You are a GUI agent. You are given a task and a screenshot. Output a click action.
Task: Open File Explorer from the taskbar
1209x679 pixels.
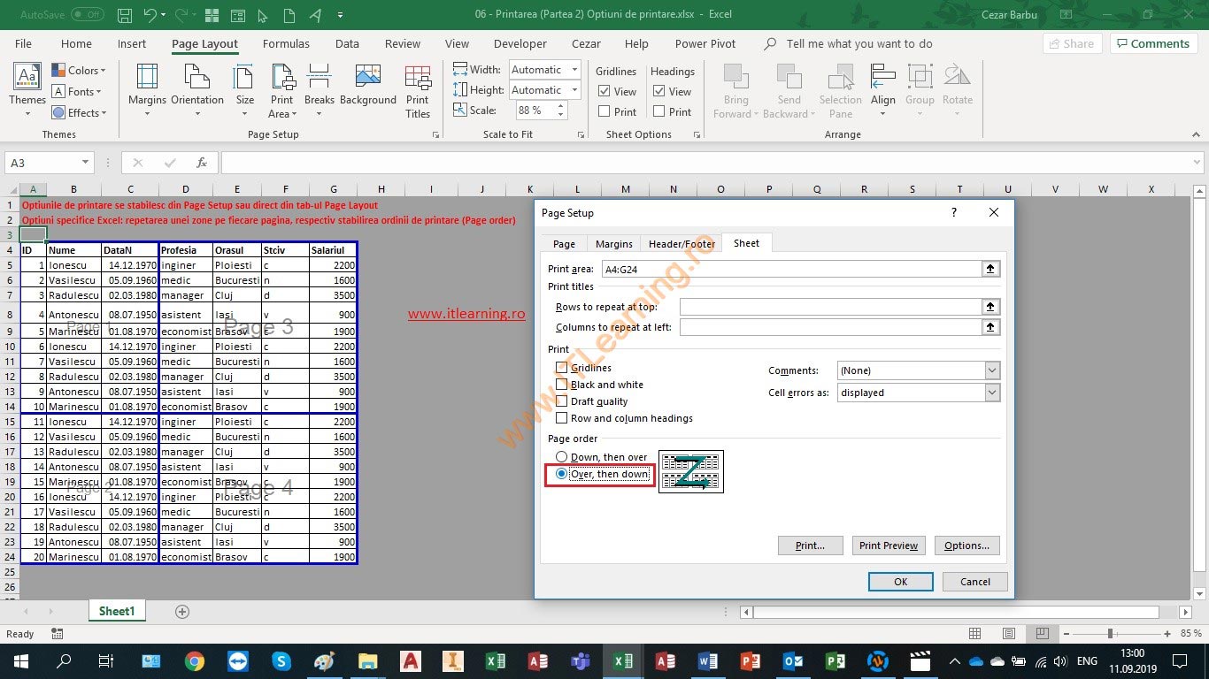pyautogui.click(x=367, y=661)
